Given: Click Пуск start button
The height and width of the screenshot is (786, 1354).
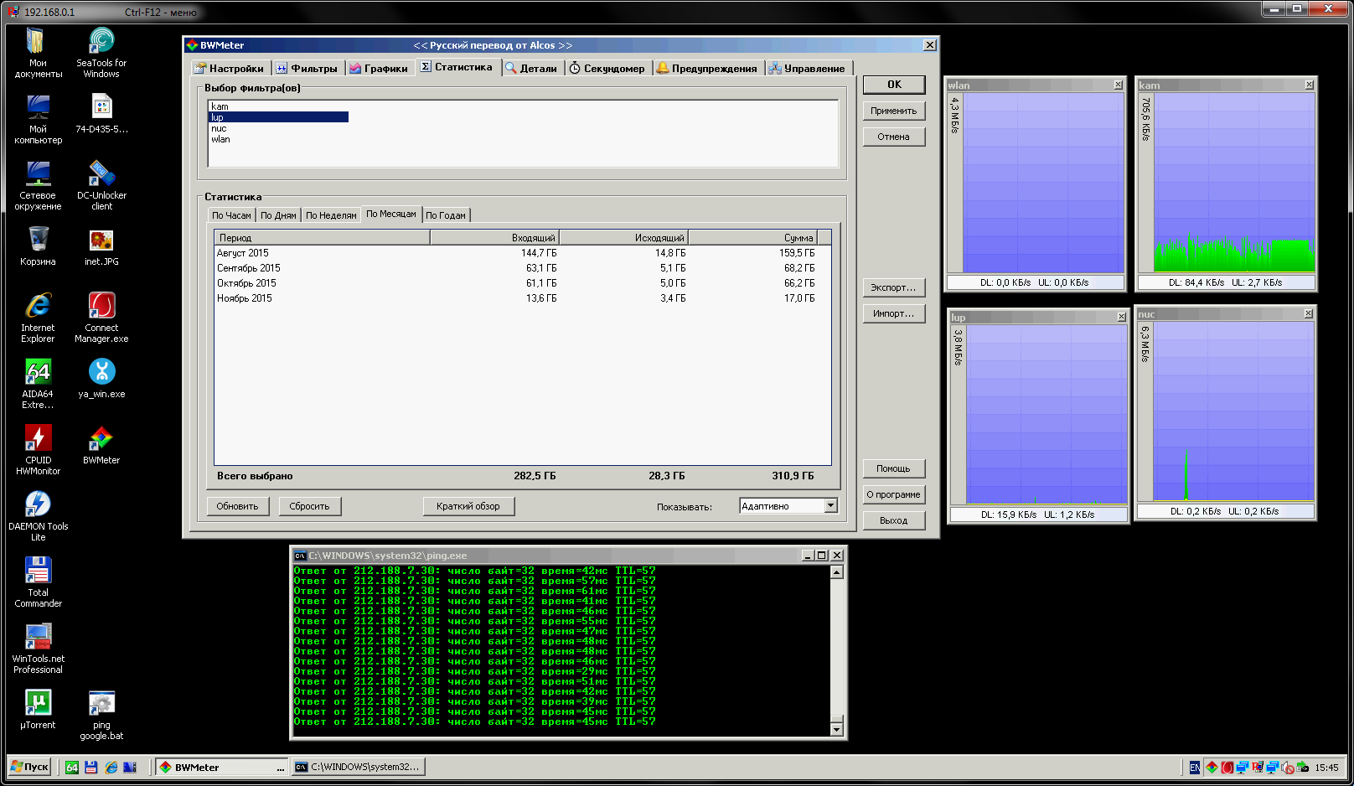Looking at the screenshot, I should [29, 767].
